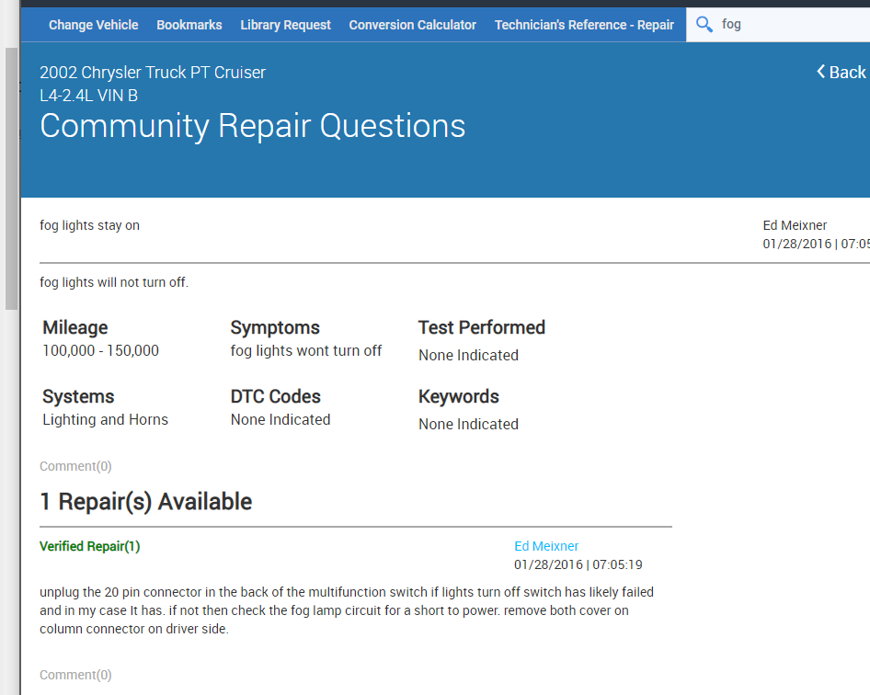This screenshot has width=870, height=695.
Task: Click the "Community Repair Questions" page title
Action: (x=253, y=126)
